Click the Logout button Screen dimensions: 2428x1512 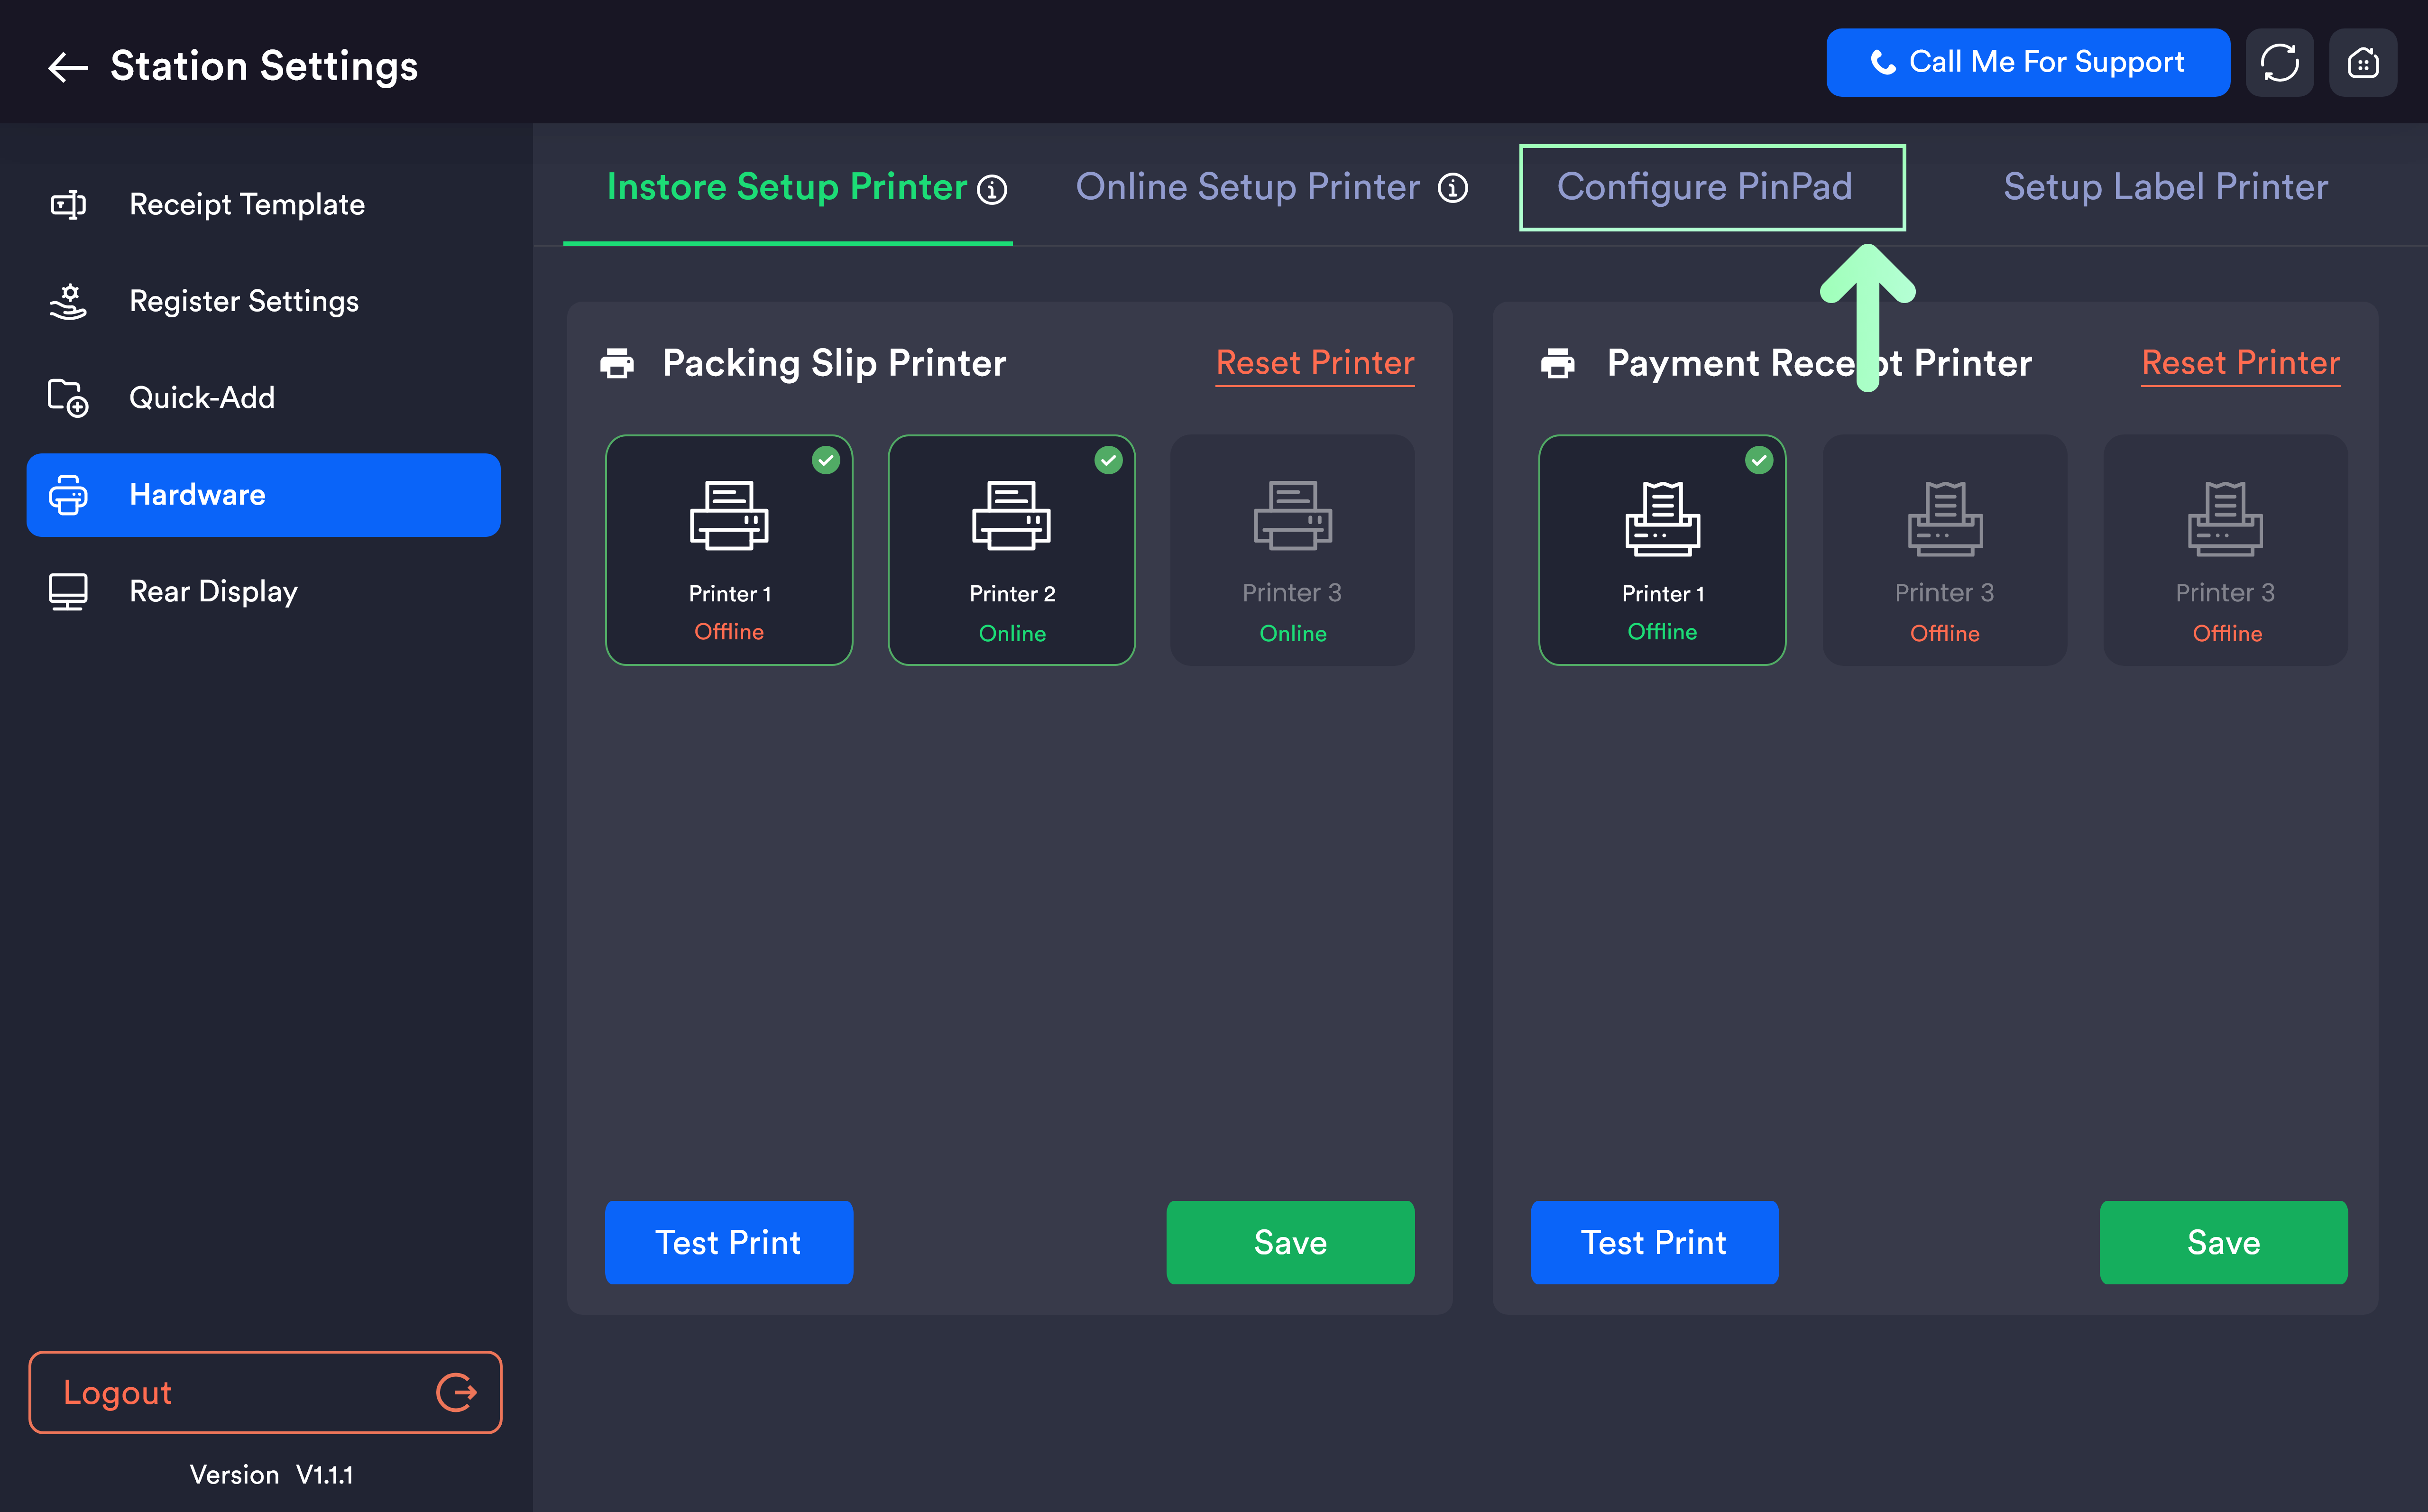pyautogui.click(x=265, y=1392)
